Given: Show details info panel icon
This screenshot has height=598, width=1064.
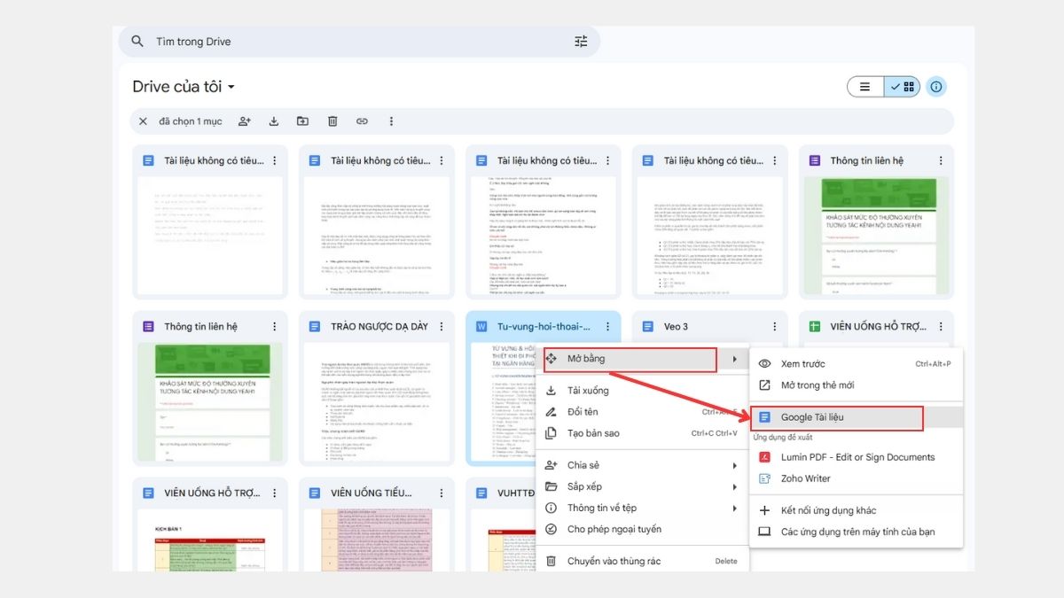Looking at the screenshot, I should (936, 87).
